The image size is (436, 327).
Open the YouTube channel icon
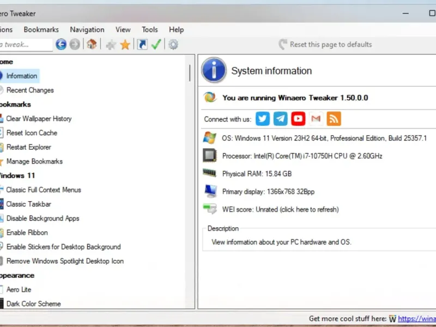tap(298, 119)
